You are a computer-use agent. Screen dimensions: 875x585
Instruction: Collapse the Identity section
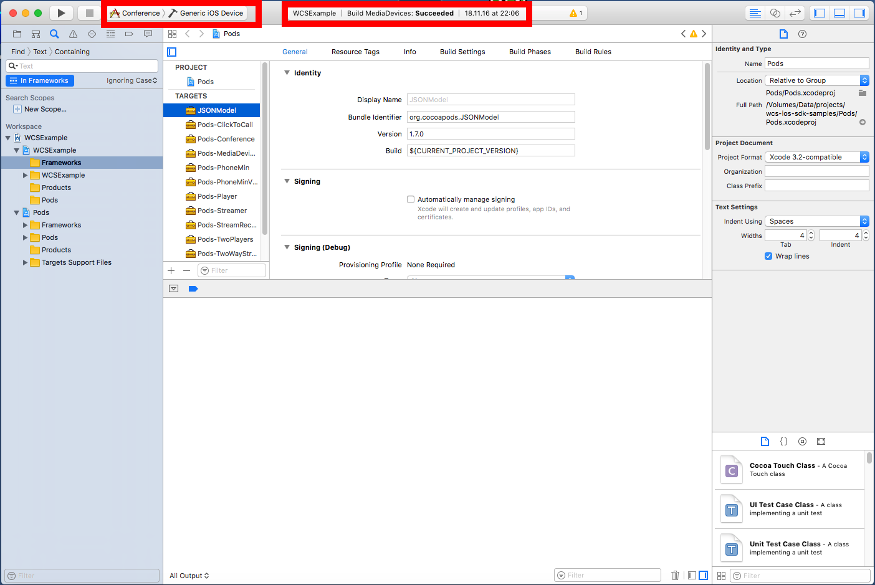[287, 73]
